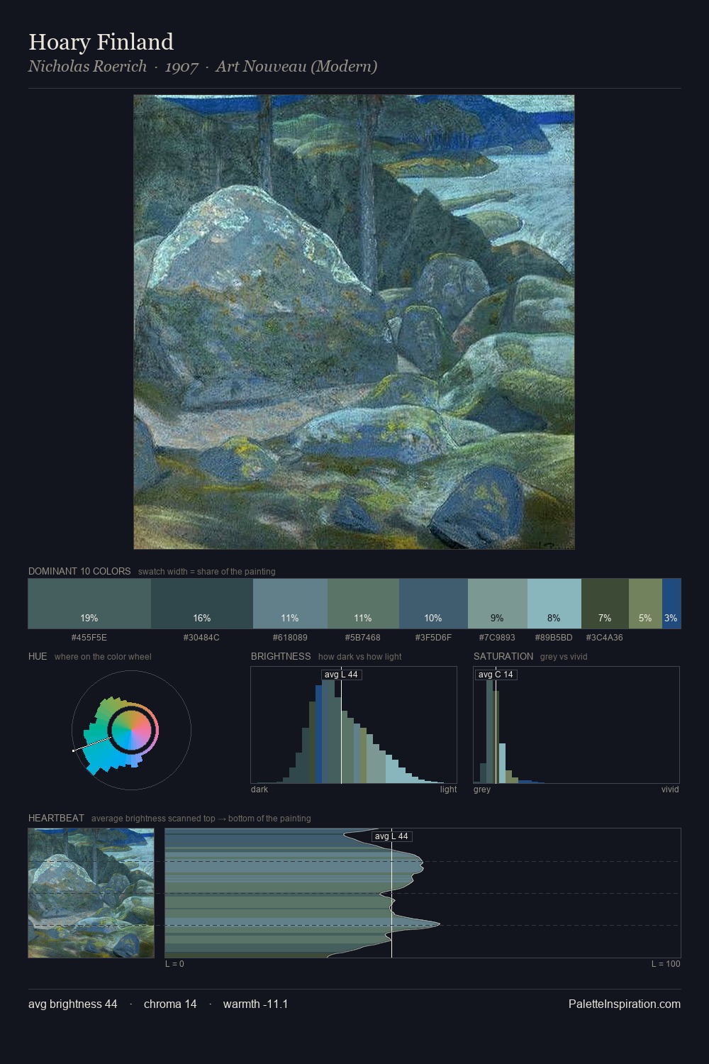Click the 19% color swatch #455F5E

89,604
